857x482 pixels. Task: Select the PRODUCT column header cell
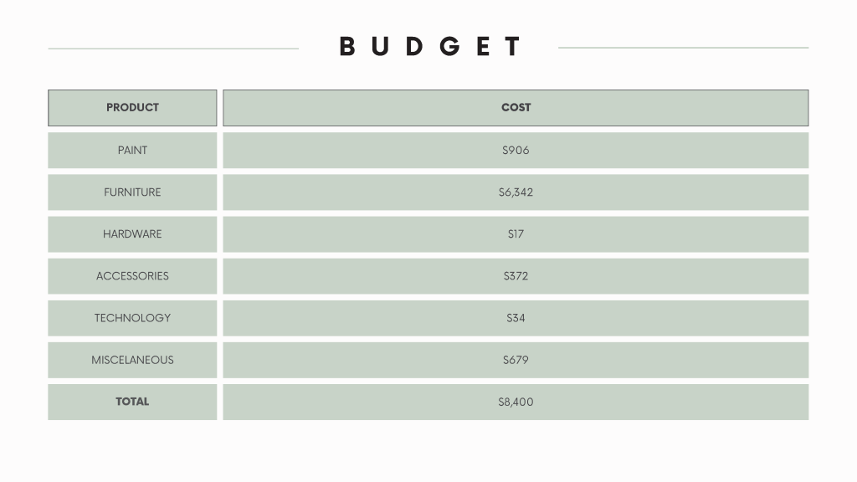tap(132, 108)
